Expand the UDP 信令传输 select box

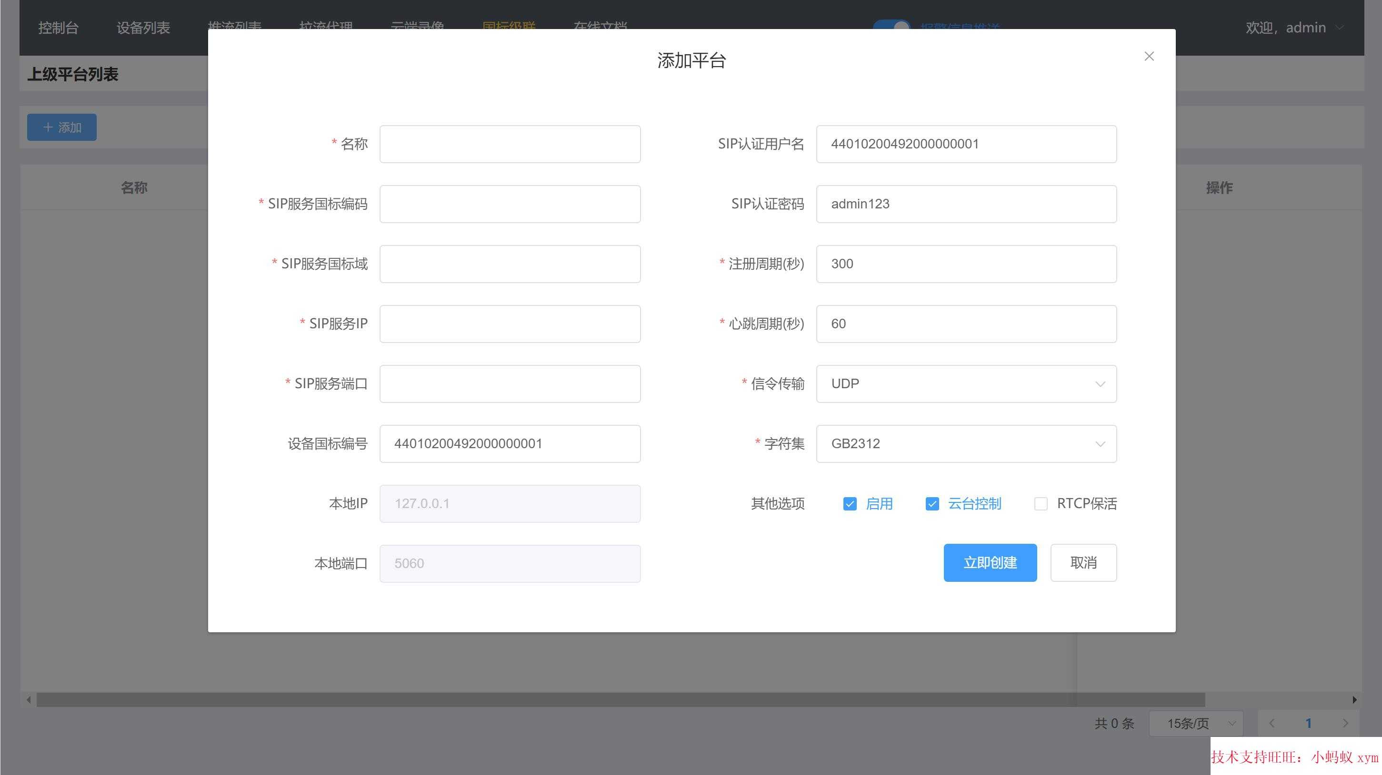(x=955, y=384)
